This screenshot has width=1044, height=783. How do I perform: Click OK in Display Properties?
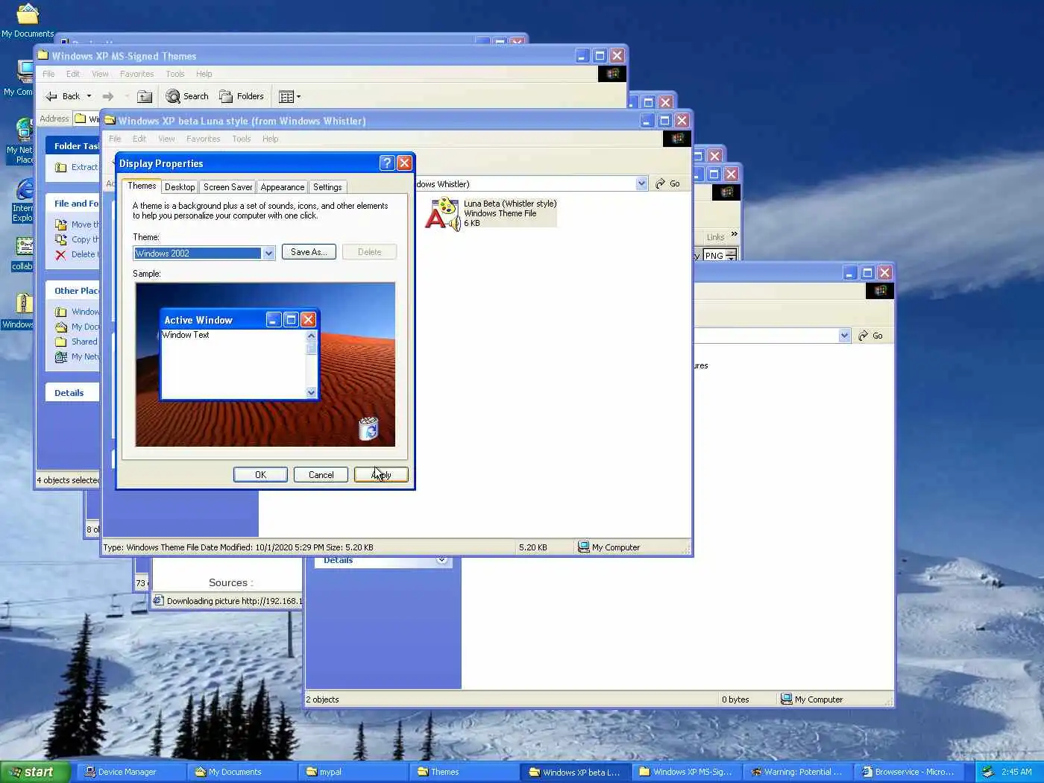point(260,475)
